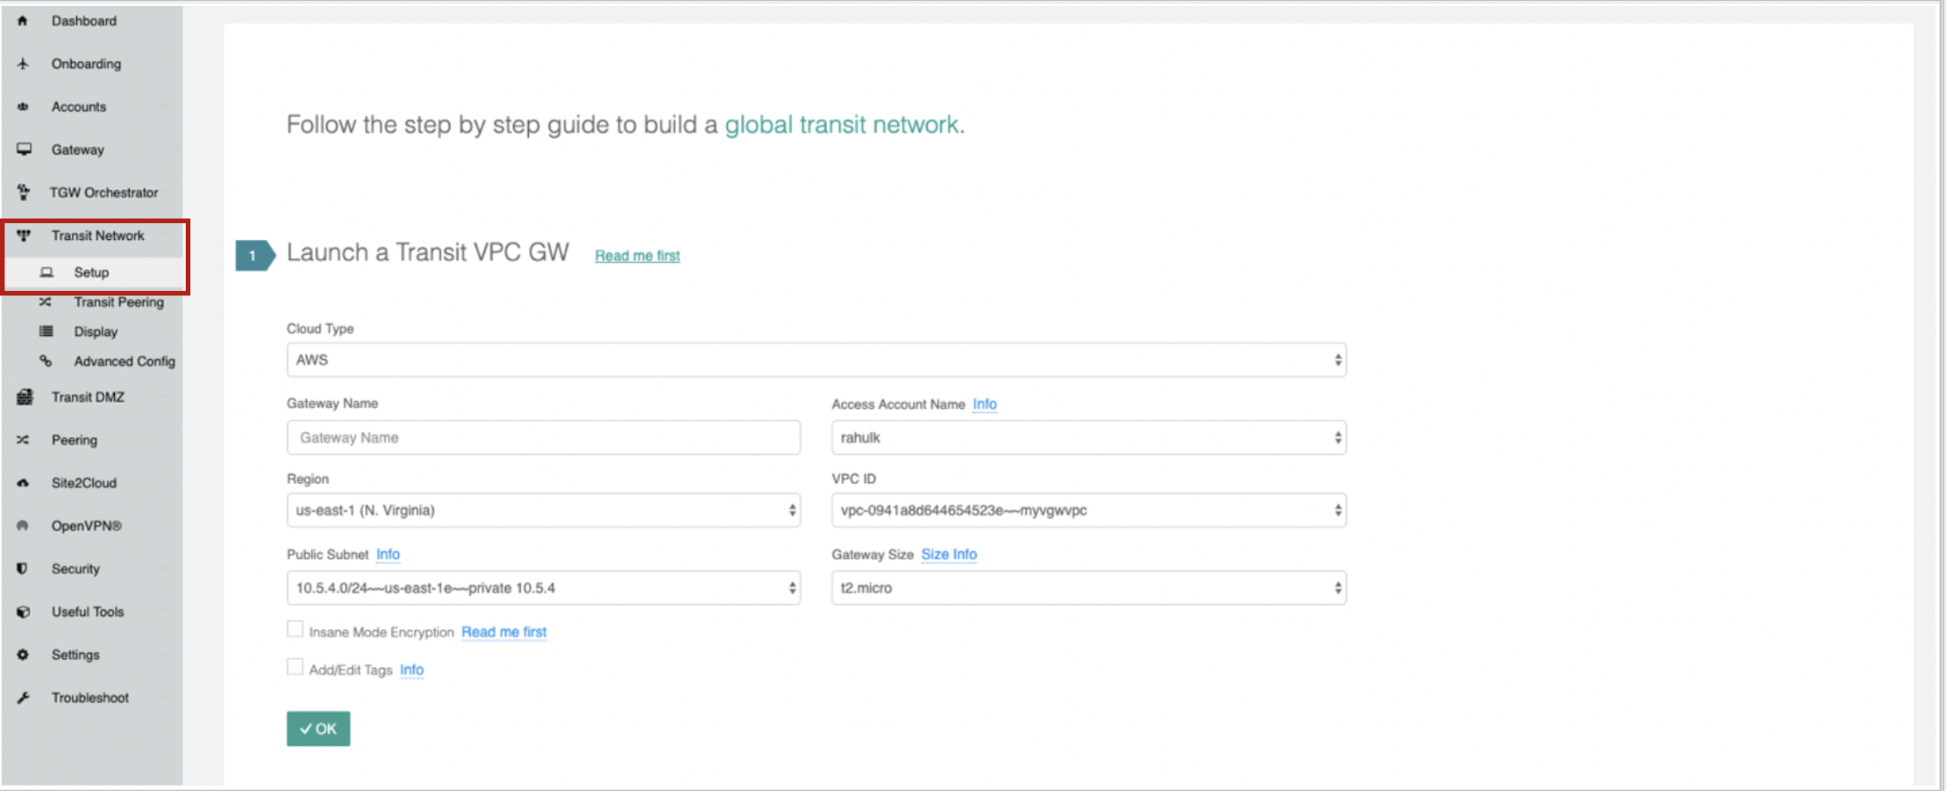Image resolution: width=1946 pixels, height=791 pixels.
Task: Click the Onboarding airplane icon
Action: point(23,64)
